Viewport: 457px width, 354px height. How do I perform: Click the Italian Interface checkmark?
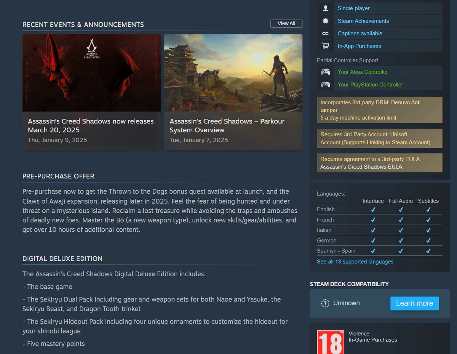click(373, 230)
